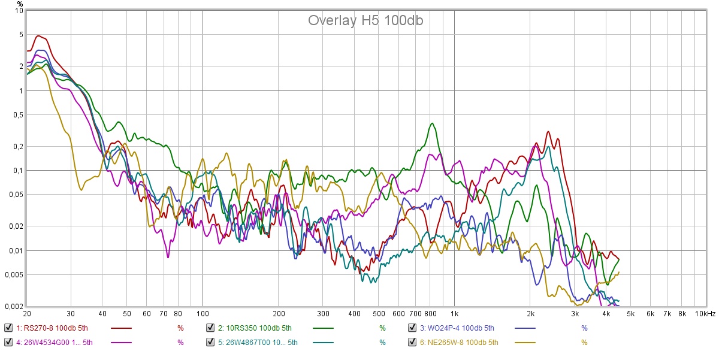Screen dimensions: 719x351
Task: Hide the WO24P-4 100db 5th trace
Action: click(412, 328)
